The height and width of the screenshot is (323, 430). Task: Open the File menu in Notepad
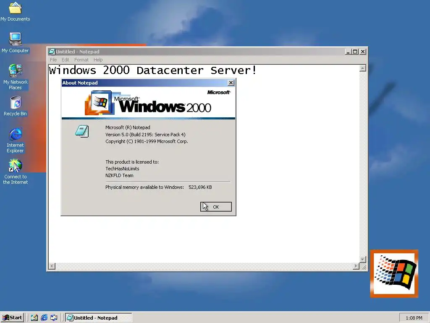click(53, 60)
